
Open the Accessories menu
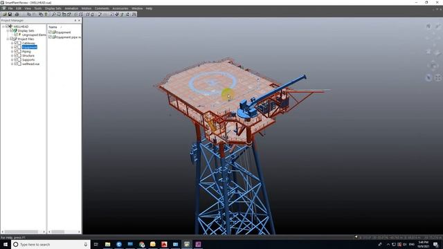(120, 8)
